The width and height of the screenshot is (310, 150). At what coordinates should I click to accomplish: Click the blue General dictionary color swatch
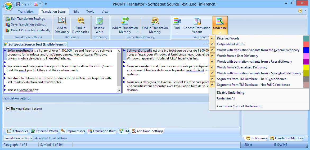coord(306,50)
